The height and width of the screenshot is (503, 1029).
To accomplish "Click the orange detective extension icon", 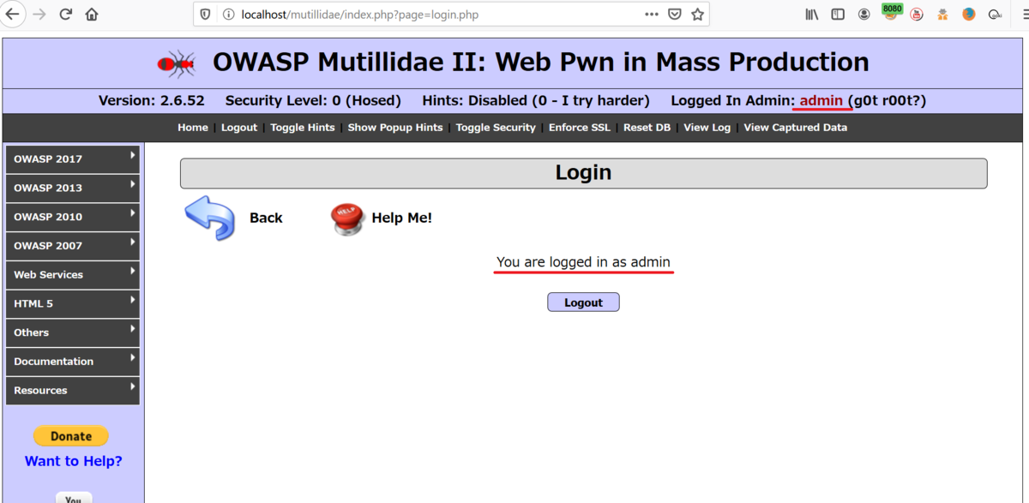I will (x=942, y=15).
